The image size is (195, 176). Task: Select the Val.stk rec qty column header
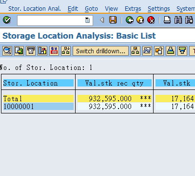(115, 83)
